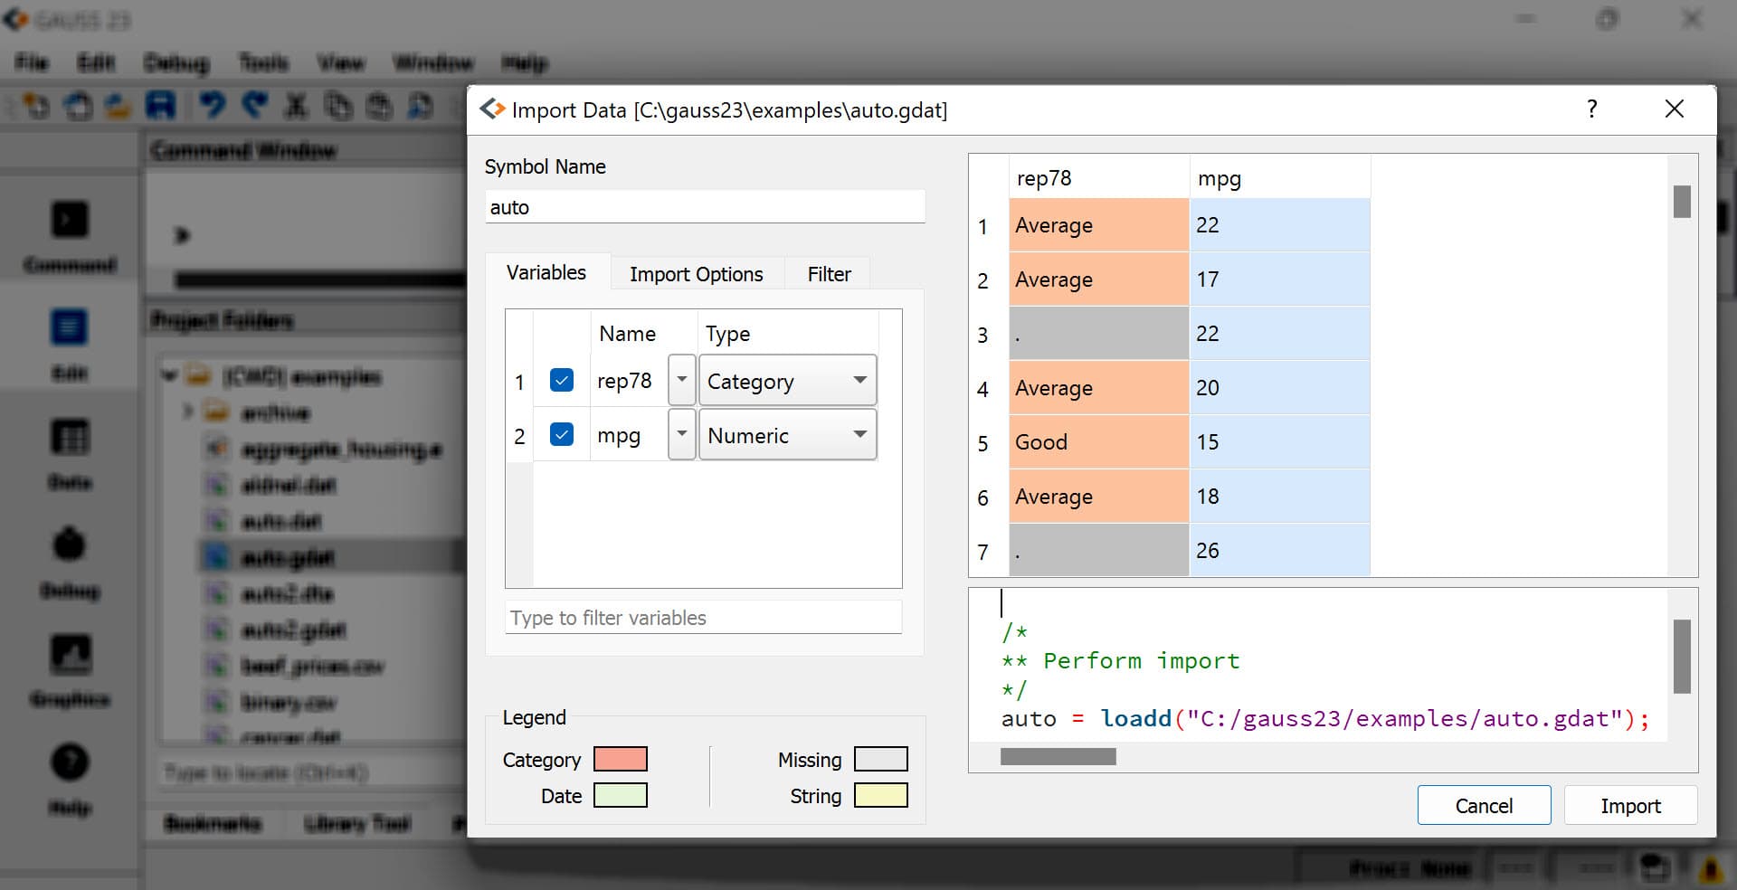Click the mpg value 17 in row 2
The image size is (1737, 890).
(1279, 279)
